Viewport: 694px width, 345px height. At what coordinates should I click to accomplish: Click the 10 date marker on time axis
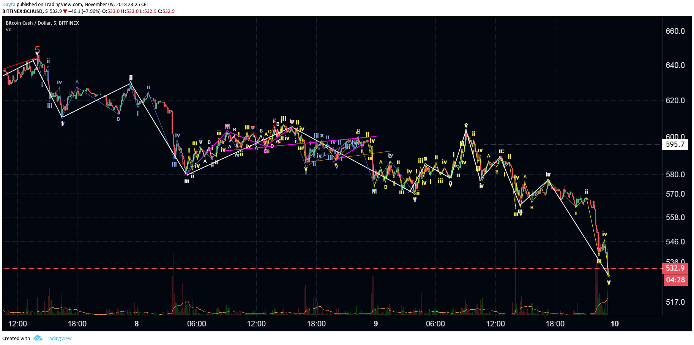pos(615,324)
